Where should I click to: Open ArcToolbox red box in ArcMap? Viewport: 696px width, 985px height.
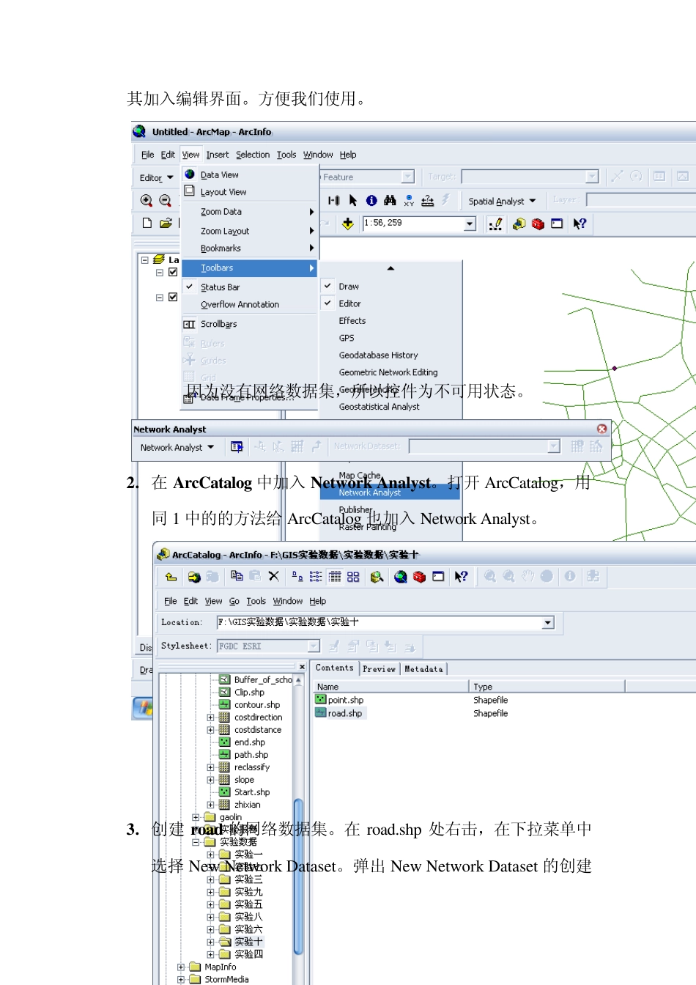[538, 224]
